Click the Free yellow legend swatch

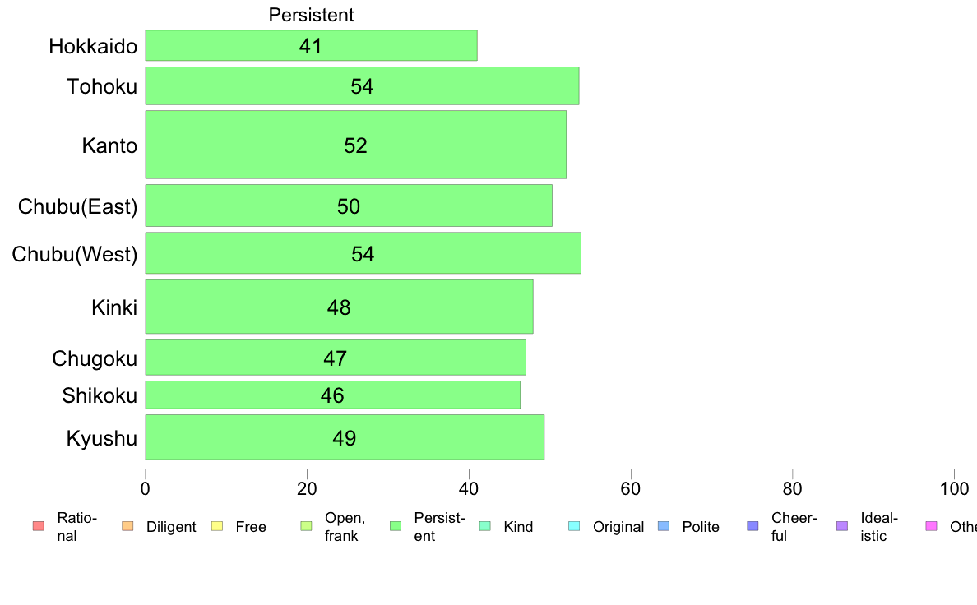pos(217,526)
